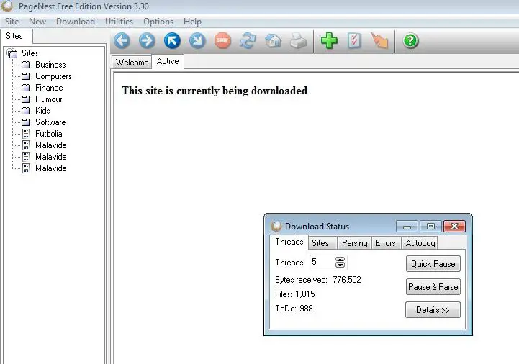Screen dimensions: 519x364
Task: Open the Options menu
Action: click(158, 22)
